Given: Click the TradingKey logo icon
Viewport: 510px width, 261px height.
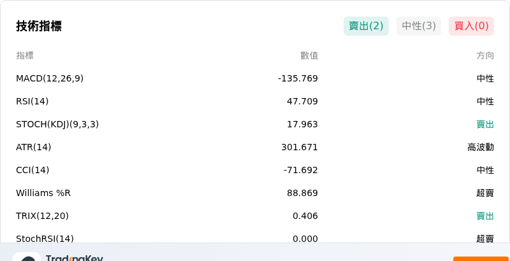Looking at the screenshot, I should coord(27,257).
